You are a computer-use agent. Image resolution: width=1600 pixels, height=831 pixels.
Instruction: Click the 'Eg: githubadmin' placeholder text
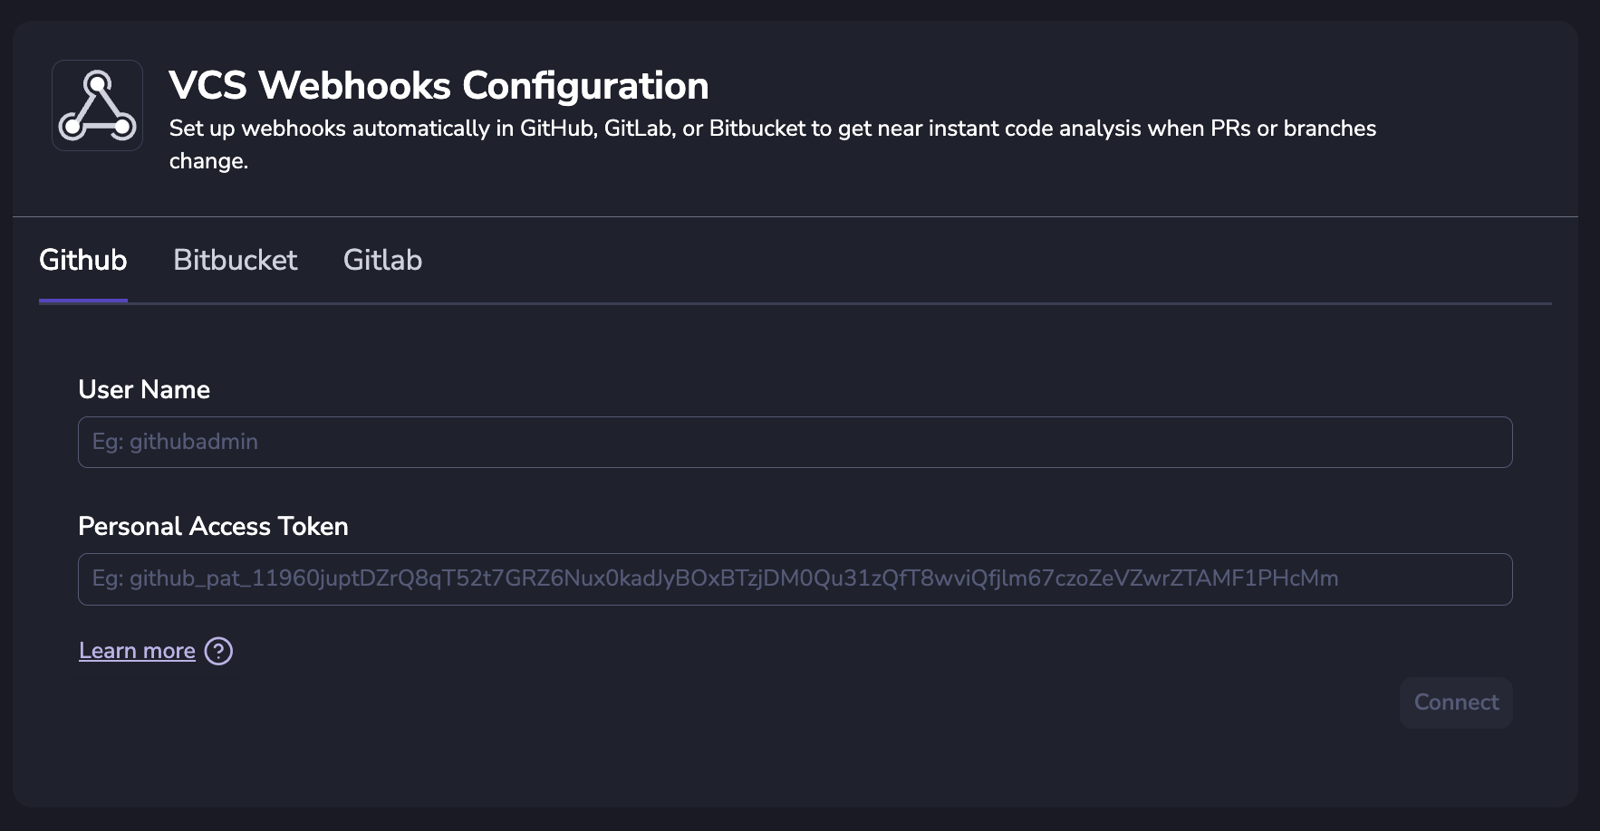point(175,442)
